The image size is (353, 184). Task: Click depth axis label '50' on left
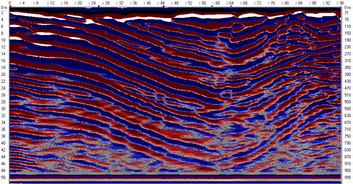[3, 177]
